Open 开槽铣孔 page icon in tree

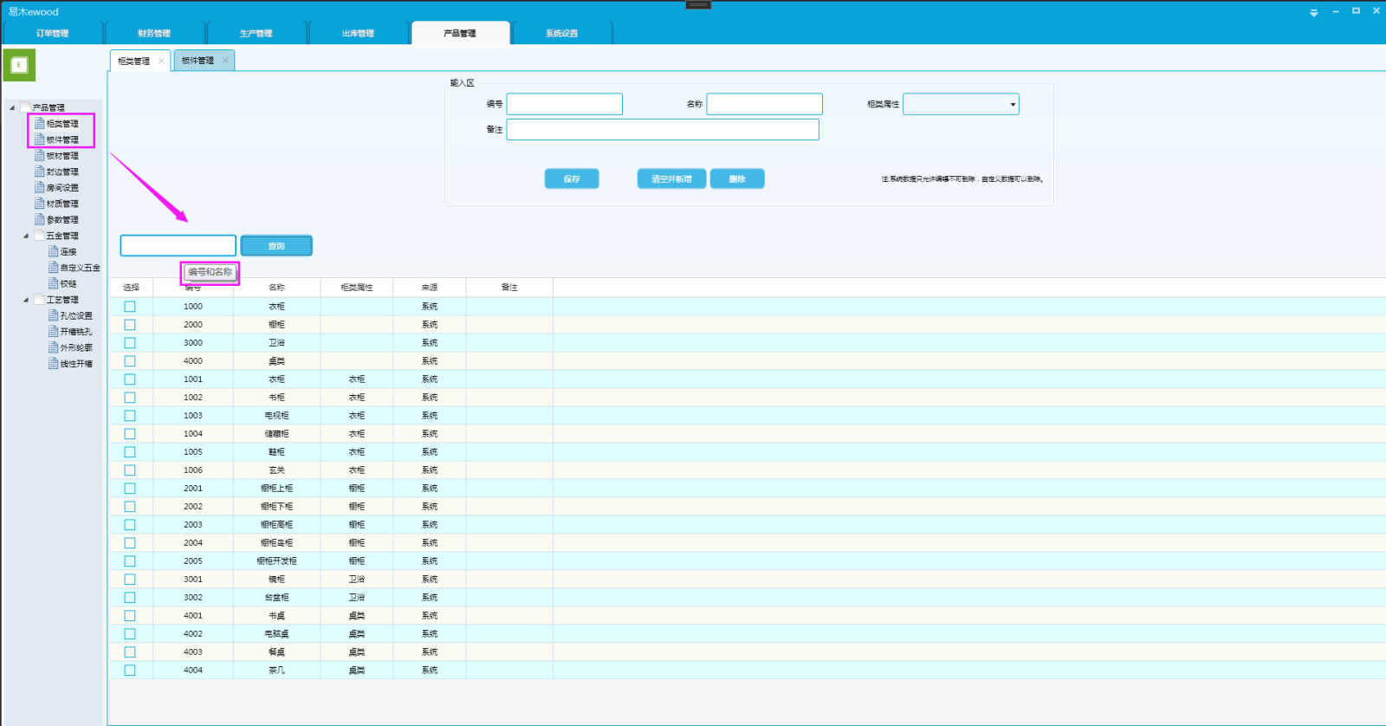pos(53,332)
